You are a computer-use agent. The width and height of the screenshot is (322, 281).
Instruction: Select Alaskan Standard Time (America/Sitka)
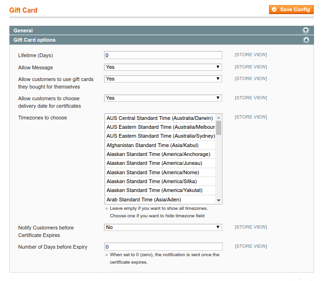[x=151, y=181]
